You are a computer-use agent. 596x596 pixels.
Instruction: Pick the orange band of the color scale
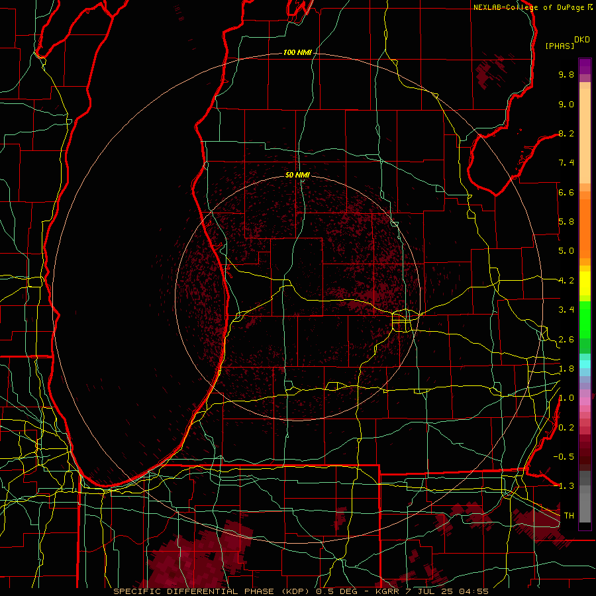tap(585, 228)
